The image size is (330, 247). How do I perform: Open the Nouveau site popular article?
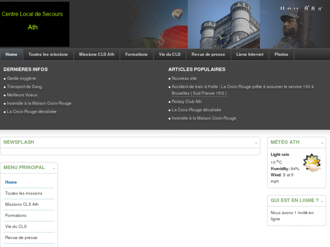pos(184,78)
